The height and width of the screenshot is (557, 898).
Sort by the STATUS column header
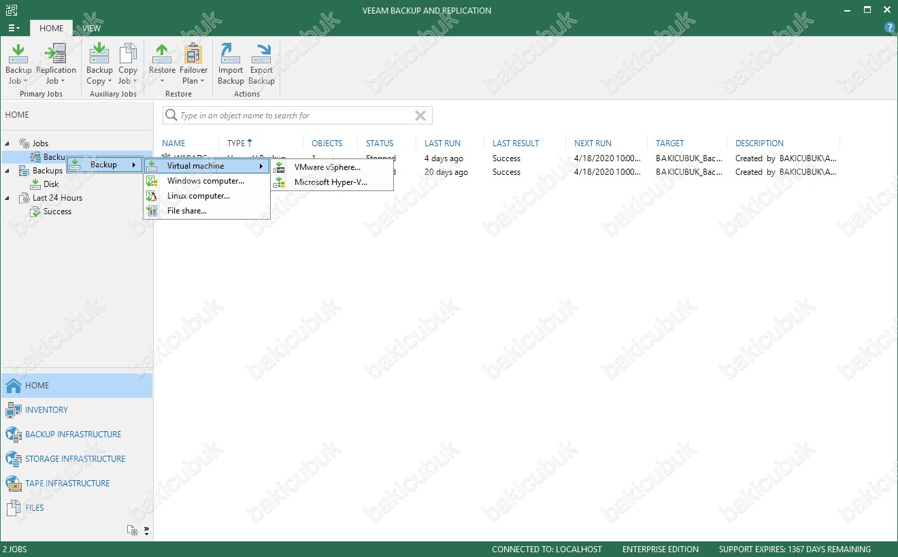(x=380, y=144)
